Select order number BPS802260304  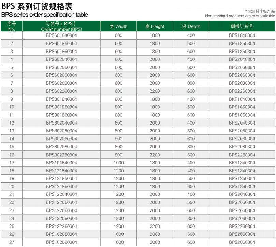click(61, 155)
